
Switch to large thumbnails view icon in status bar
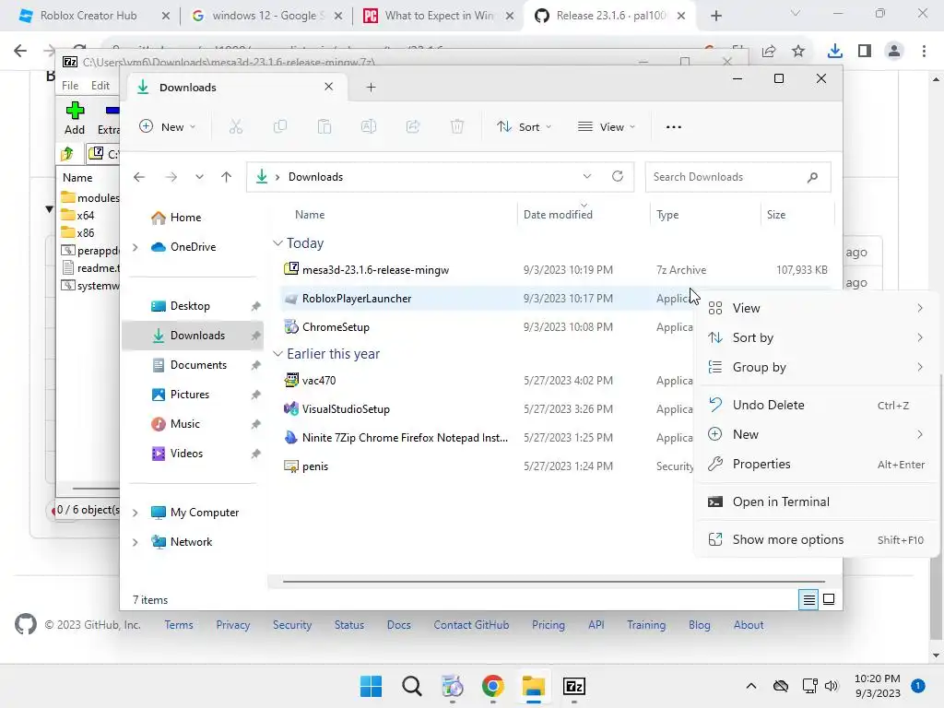click(x=829, y=599)
